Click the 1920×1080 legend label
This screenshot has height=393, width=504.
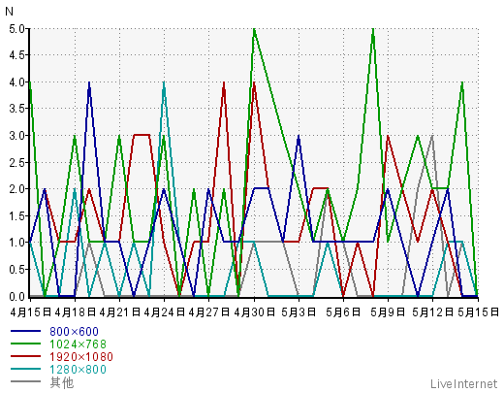[81, 357]
